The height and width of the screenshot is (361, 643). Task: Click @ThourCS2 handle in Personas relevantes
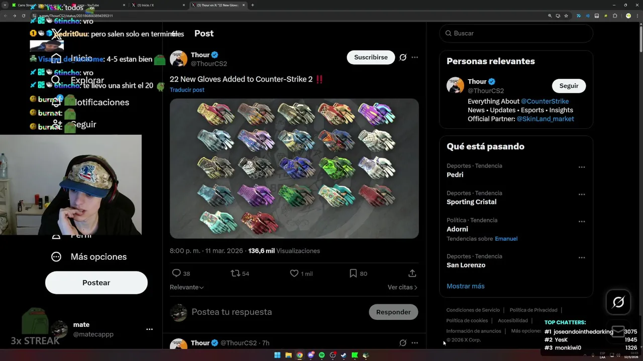point(486,91)
